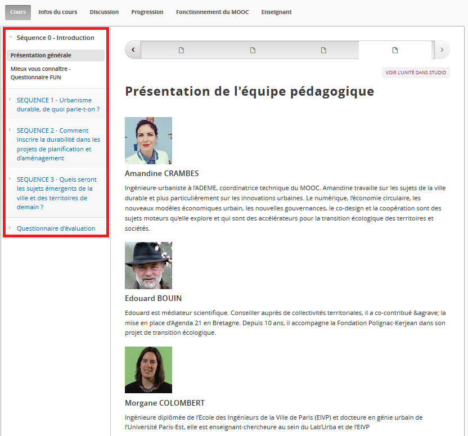Click Amandine CRAMBES portrait photo
Screen dimensions: 468x436
coord(148,141)
